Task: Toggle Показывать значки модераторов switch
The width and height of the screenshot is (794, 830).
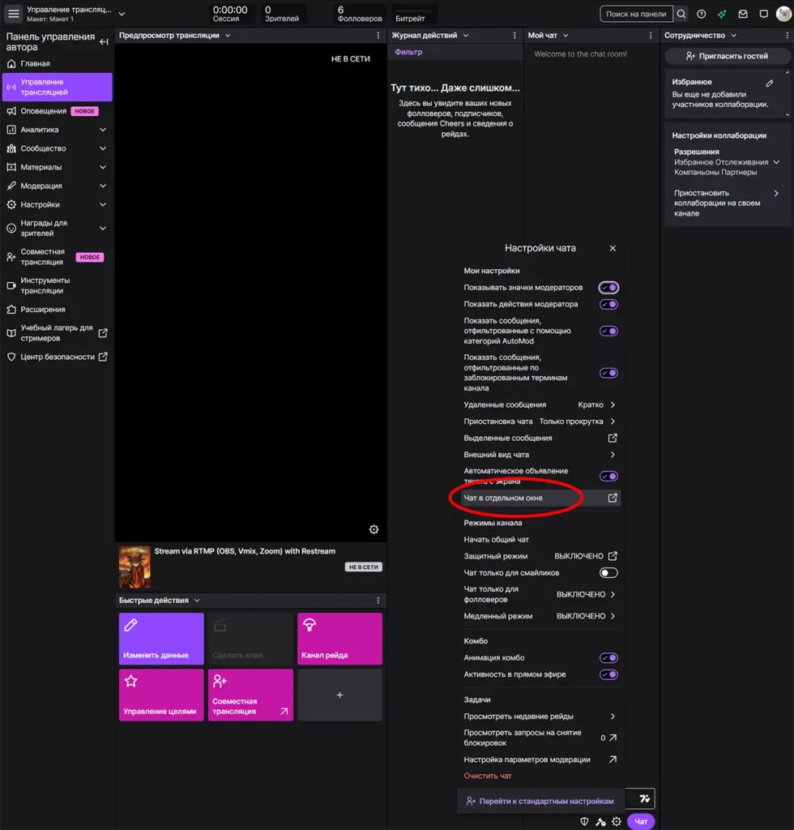Action: 608,288
